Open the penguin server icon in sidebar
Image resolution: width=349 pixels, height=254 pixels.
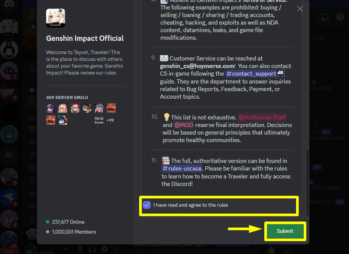[x=9, y=50]
